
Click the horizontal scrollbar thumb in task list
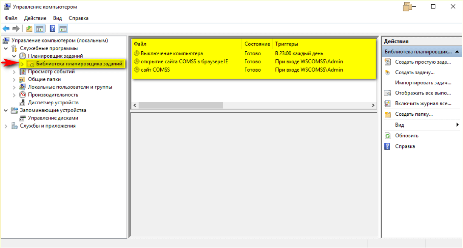point(181,105)
